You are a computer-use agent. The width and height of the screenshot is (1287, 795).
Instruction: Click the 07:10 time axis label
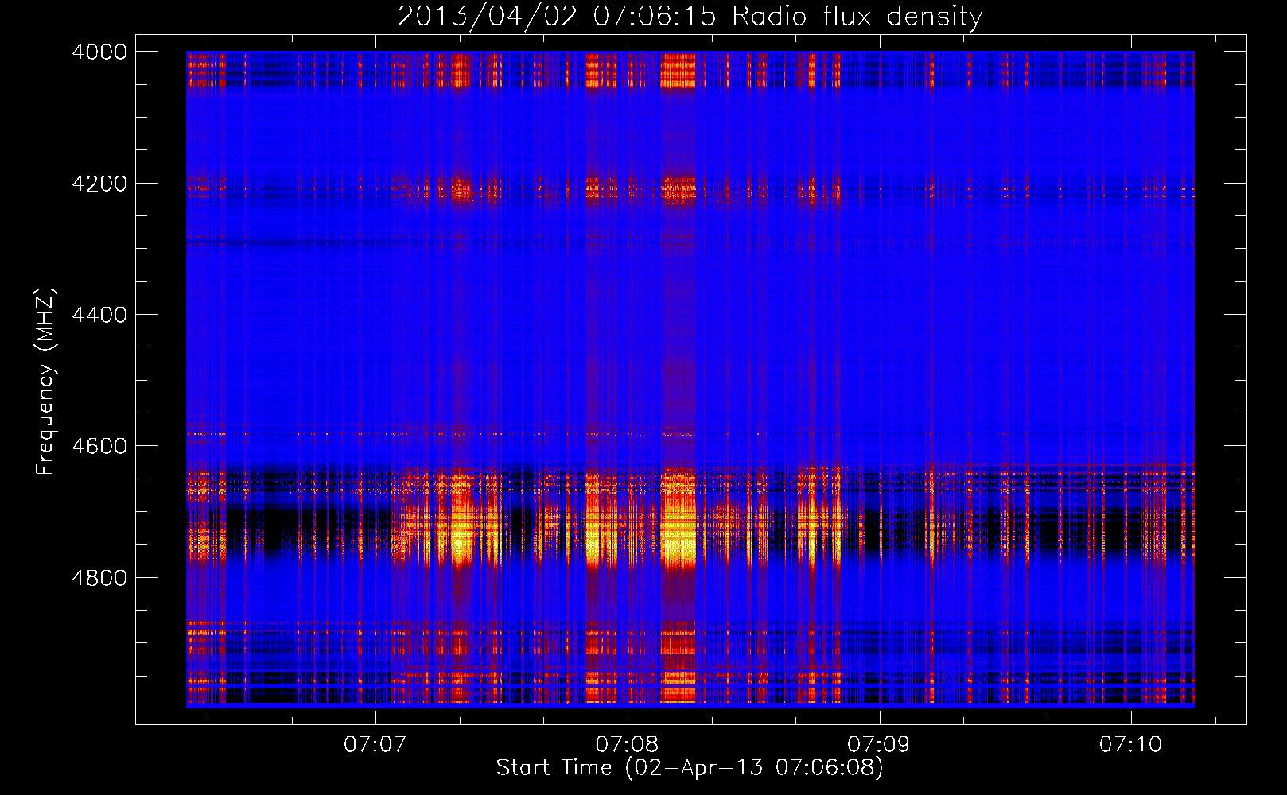click(x=1130, y=745)
